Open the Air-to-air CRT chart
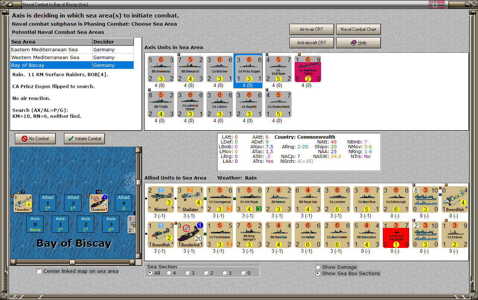Screen dimensions: 478x300 click(x=311, y=29)
